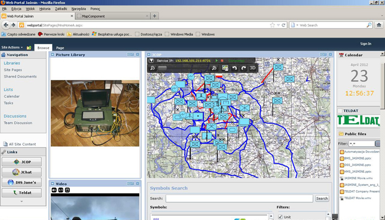Close the Picture Library web part
This screenshot has height=220, width=385.
[x=137, y=54]
